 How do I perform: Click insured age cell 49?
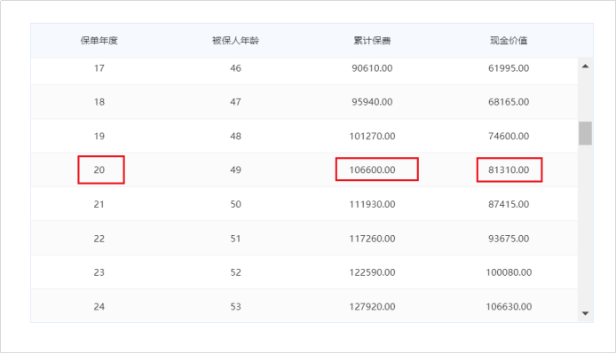(236, 170)
